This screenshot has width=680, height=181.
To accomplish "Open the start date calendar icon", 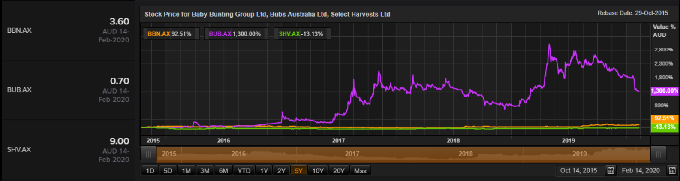I will click(611, 171).
